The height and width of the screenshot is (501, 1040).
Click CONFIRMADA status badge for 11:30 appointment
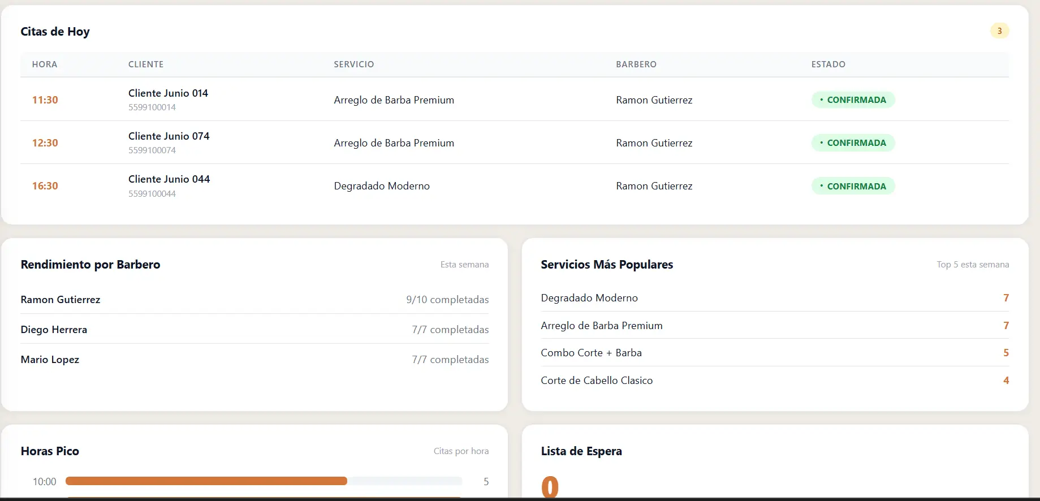click(x=853, y=100)
